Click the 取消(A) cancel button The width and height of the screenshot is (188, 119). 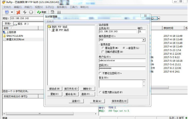(x=97, y=101)
